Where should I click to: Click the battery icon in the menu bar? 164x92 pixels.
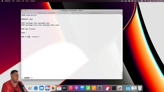coord(142,1)
